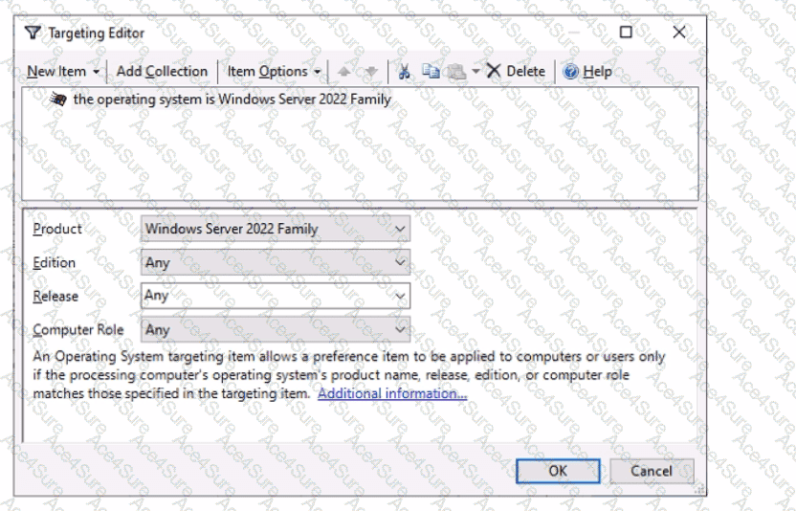The image size is (796, 511).
Task: Click the Move Up arrow icon
Action: point(344,72)
